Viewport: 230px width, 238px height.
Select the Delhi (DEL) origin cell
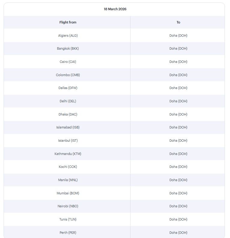pos(68,101)
